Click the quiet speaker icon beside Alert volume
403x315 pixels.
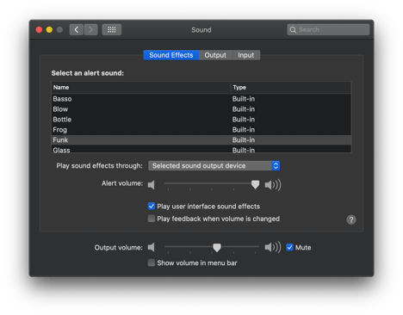tap(152, 185)
